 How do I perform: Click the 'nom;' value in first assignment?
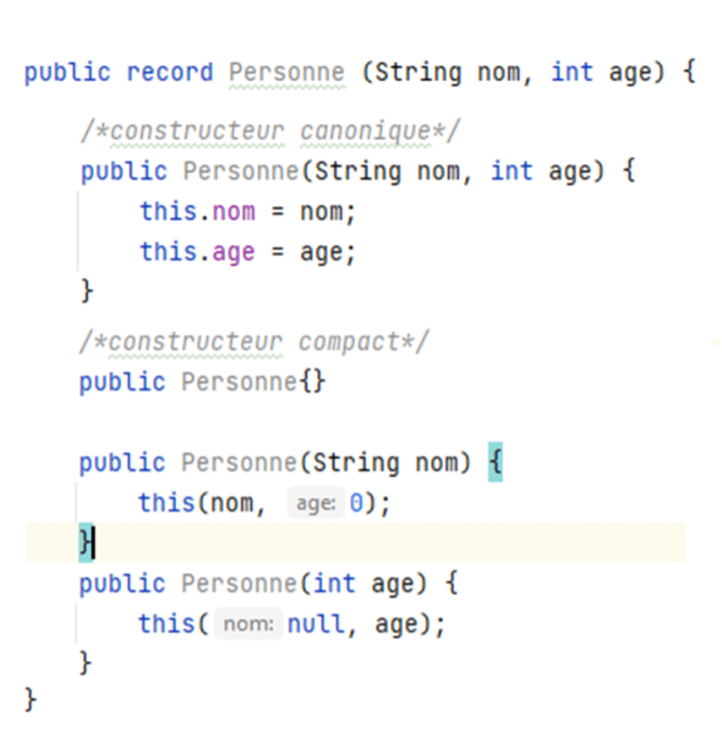(328, 211)
